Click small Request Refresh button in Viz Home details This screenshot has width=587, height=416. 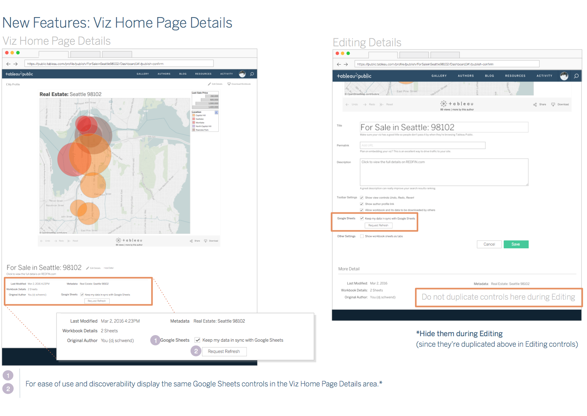click(x=96, y=301)
